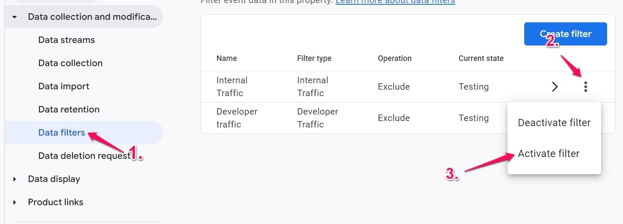The height and width of the screenshot is (224, 623).
Task: Click the Name column header
Action: pyautogui.click(x=226, y=58)
